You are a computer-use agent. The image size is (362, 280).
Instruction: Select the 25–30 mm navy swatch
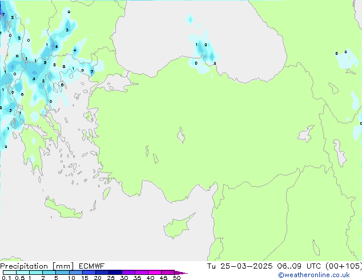point(115,273)
